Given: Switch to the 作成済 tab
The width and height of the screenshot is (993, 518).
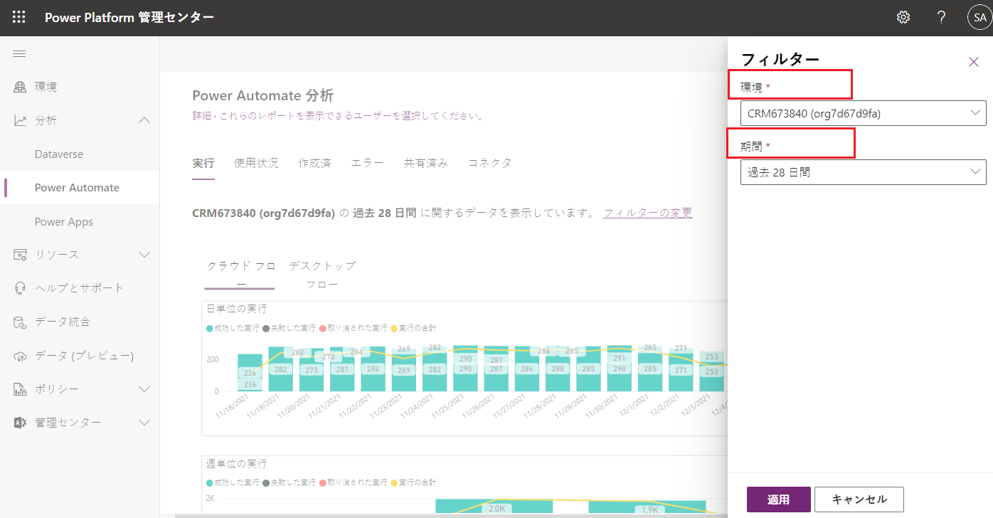Looking at the screenshot, I should click(x=314, y=163).
